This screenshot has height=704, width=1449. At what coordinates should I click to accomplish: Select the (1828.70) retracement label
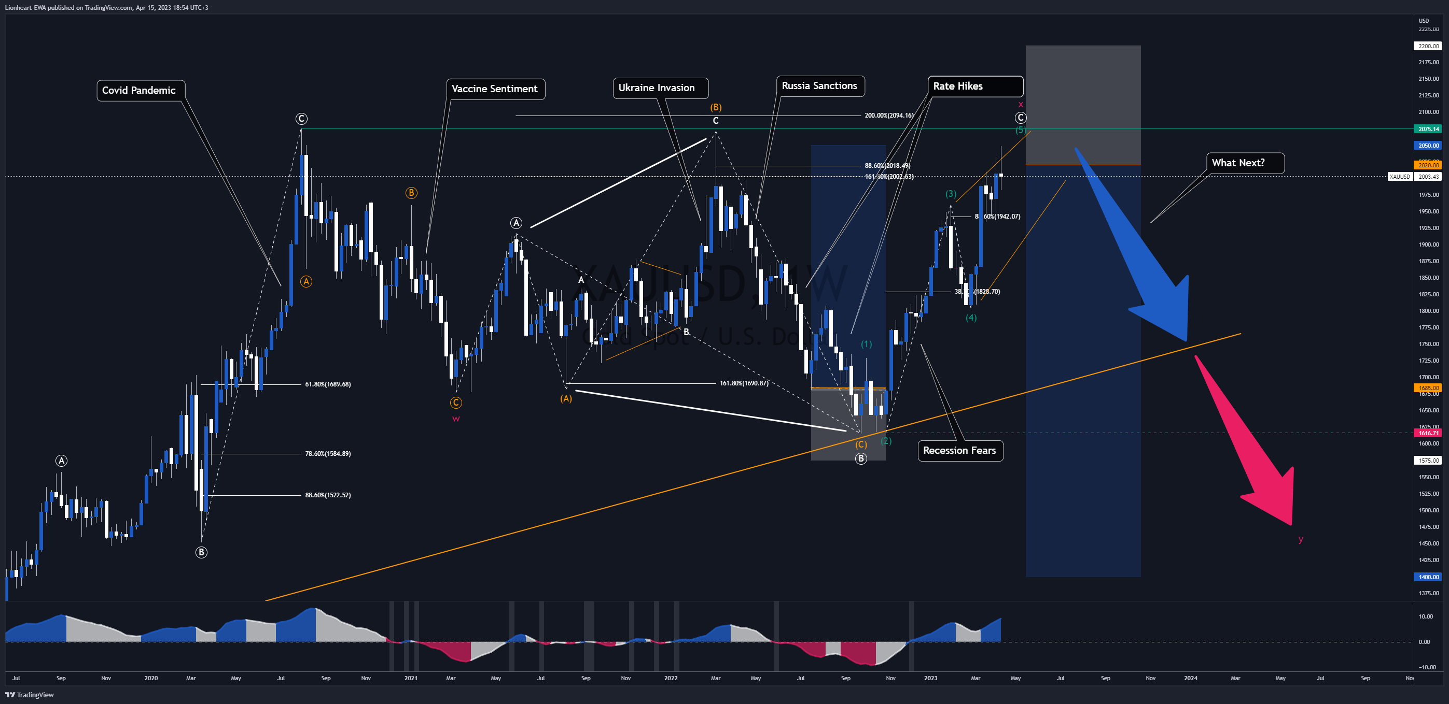(977, 292)
